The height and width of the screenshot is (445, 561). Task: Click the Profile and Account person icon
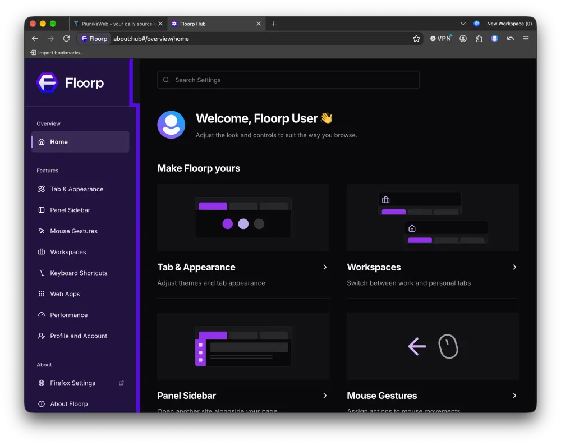click(42, 336)
